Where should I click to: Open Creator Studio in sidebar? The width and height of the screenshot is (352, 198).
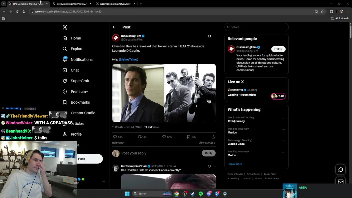(x=83, y=113)
